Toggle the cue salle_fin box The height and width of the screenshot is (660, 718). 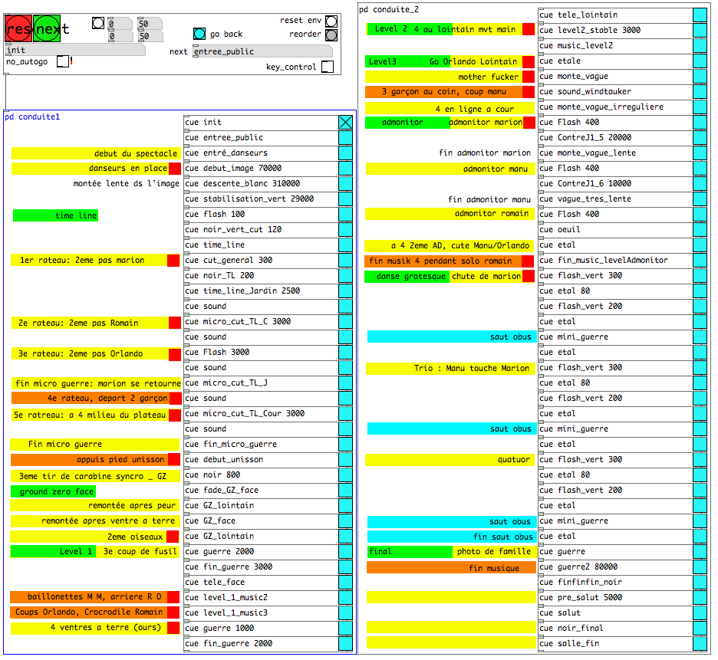click(x=700, y=643)
